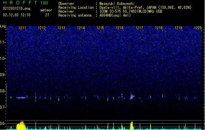Screen dimensions: 205x130
Task: Click the 1219 time marker
Action: 179,28
